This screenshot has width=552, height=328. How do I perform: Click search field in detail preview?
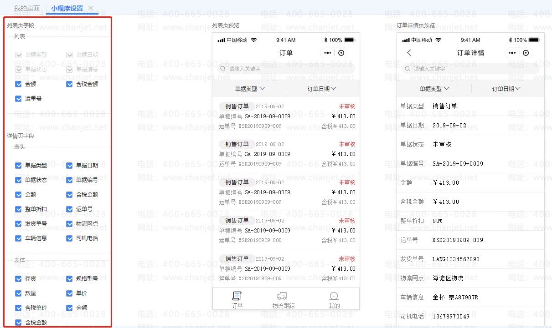470,69
